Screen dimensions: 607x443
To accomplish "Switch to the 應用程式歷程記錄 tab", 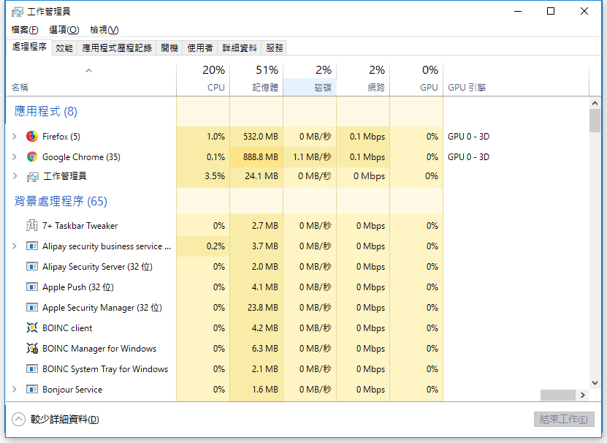I will click(117, 48).
